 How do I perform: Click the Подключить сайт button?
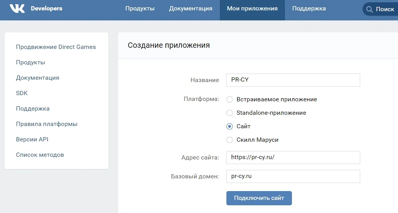point(259,198)
